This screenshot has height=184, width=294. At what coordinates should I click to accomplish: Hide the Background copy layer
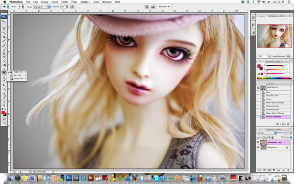click(258, 142)
